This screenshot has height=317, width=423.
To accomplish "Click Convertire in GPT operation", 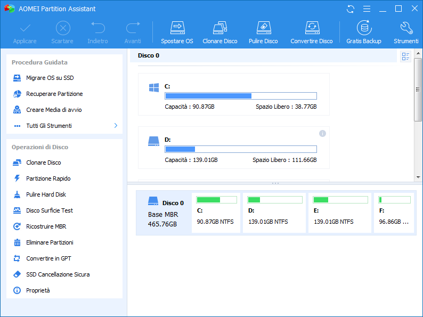I will tap(48, 258).
